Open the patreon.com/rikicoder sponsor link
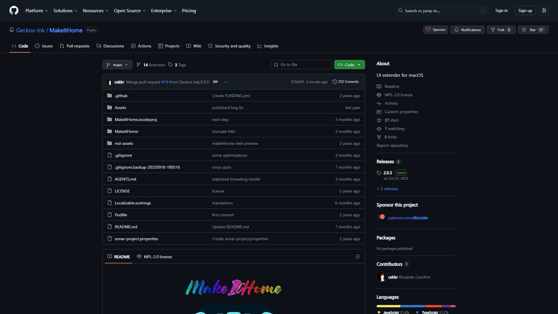This screenshot has height=314, width=558. 408,218
